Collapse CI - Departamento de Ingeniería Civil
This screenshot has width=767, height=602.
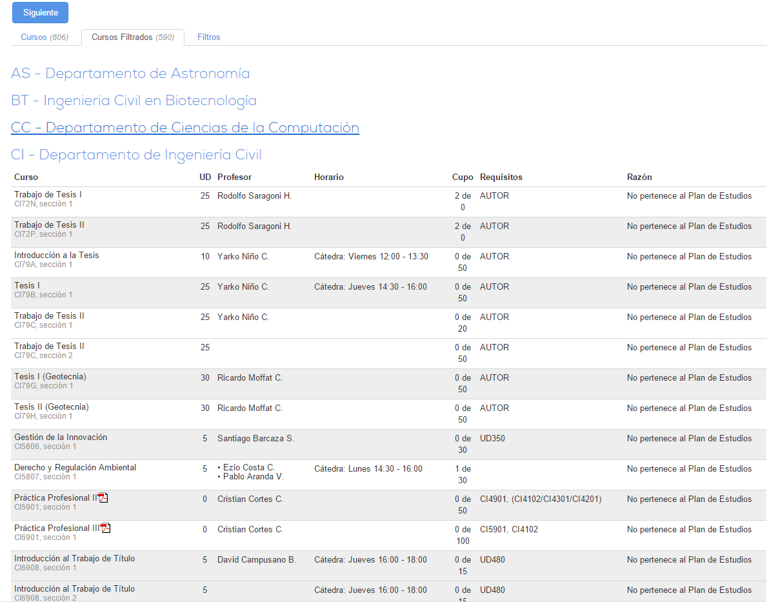[x=136, y=155]
